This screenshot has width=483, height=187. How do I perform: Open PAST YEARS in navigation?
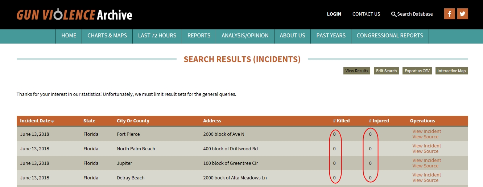331,36
